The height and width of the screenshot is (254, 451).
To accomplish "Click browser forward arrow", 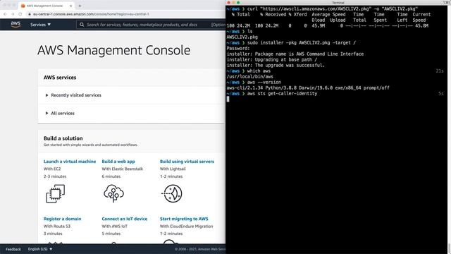I will pos(13,14).
